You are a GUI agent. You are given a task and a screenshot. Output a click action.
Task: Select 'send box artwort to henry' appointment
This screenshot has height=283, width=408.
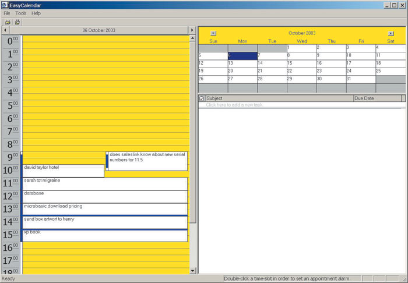point(105,222)
